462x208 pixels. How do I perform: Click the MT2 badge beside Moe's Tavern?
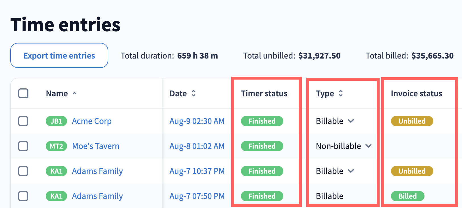[x=56, y=146]
